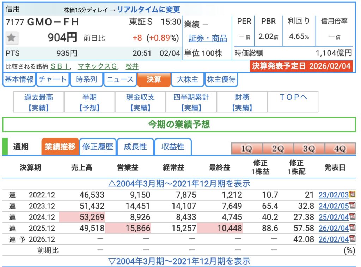The height and width of the screenshot is (267, 361).
Task: Open the PDF icon in the 2025.12 row
Action: pyautogui.click(x=352, y=228)
